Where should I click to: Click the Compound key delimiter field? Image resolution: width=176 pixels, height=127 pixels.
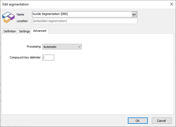pos(48,58)
